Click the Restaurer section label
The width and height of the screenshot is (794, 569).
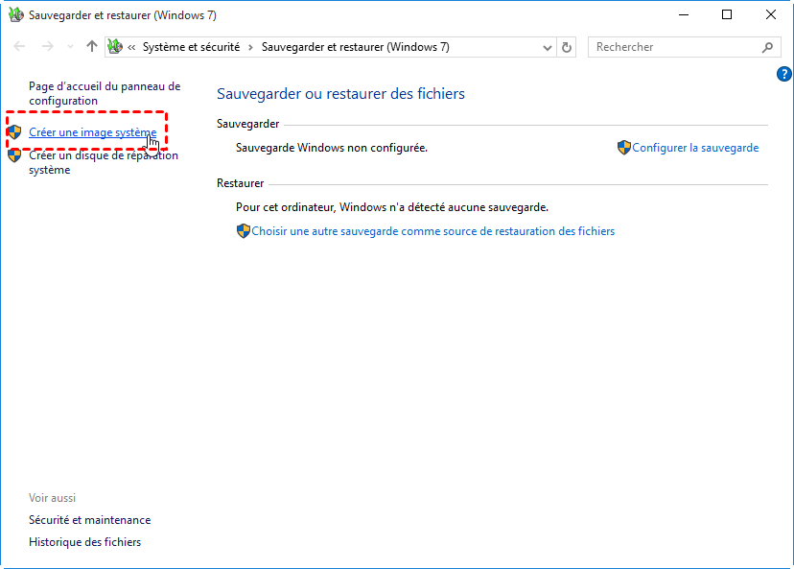click(241, 183)
